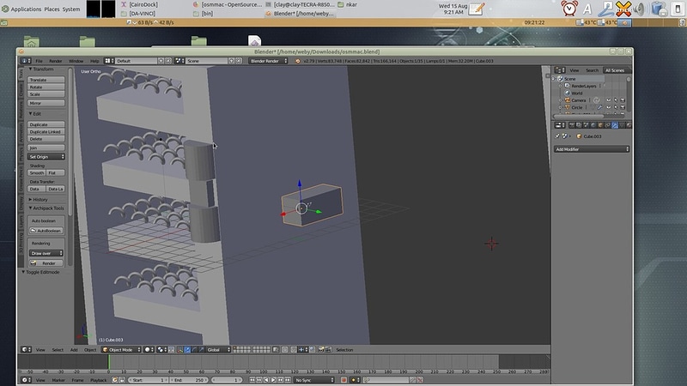The width and height of the screenshot is (687, 386).
Task: Open the Render menu in top bar
Action: (x=56, y=61)
